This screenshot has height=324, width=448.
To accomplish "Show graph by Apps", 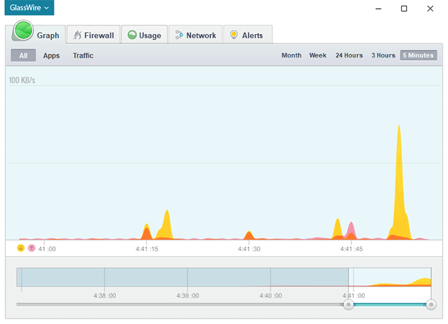I will tap(51, 56).
